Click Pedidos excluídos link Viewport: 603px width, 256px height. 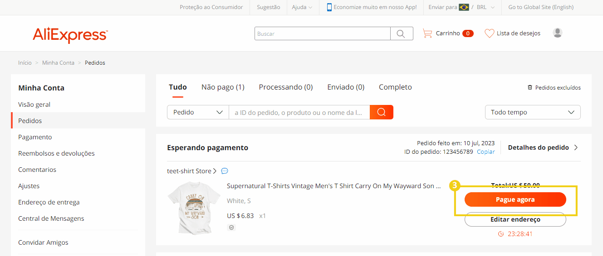pos(558,87)
